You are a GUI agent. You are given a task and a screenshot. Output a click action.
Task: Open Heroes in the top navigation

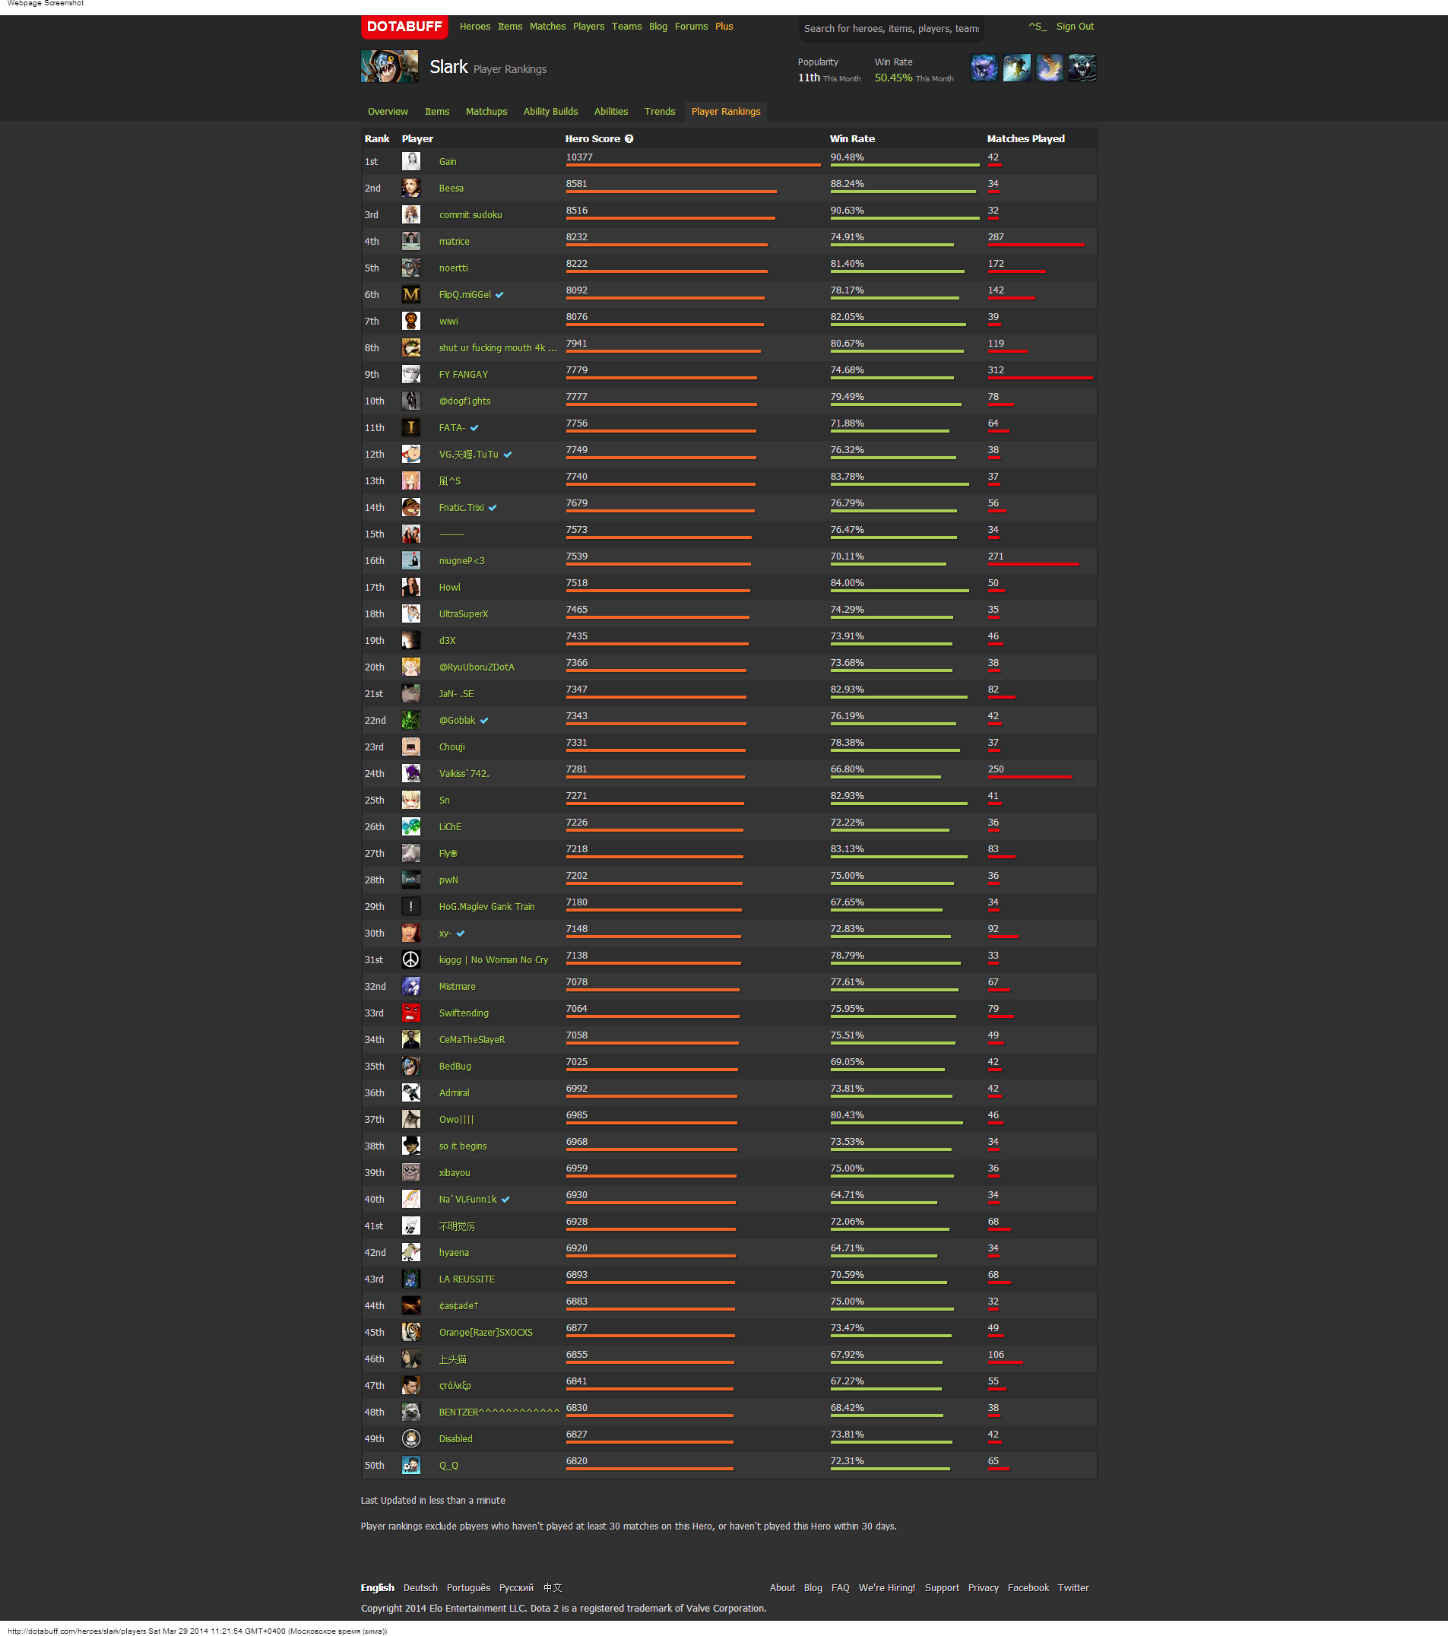pos(474,27)
